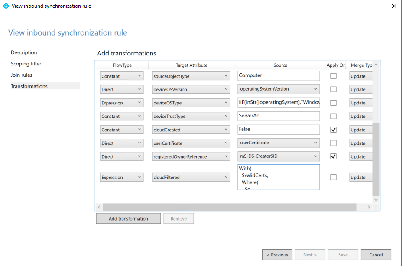Open the deviceOSType target attribute dropdown

pyautogui.click(x=191, y=103)
